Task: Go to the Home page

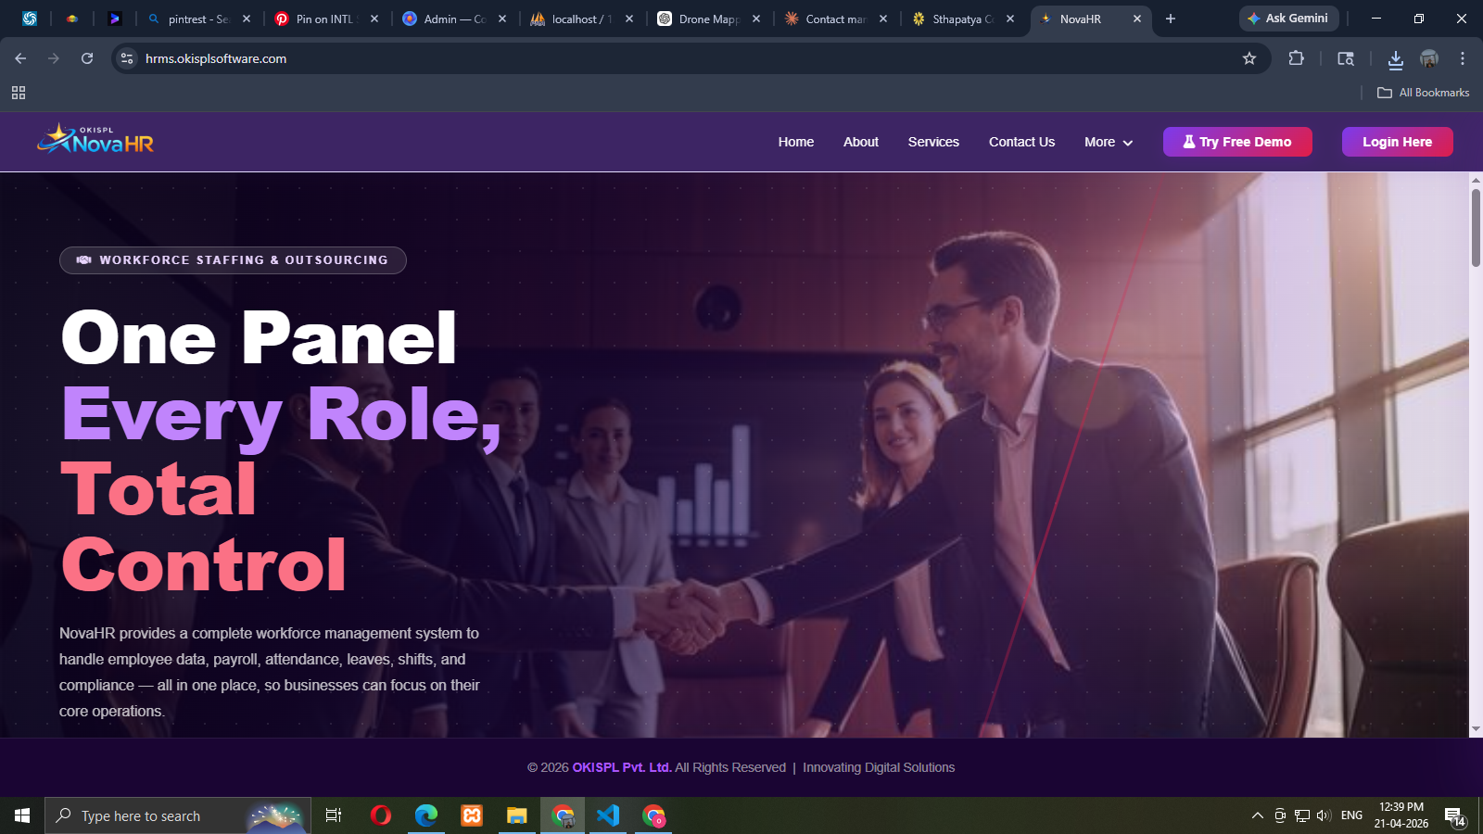Action: tap(796, 142)
